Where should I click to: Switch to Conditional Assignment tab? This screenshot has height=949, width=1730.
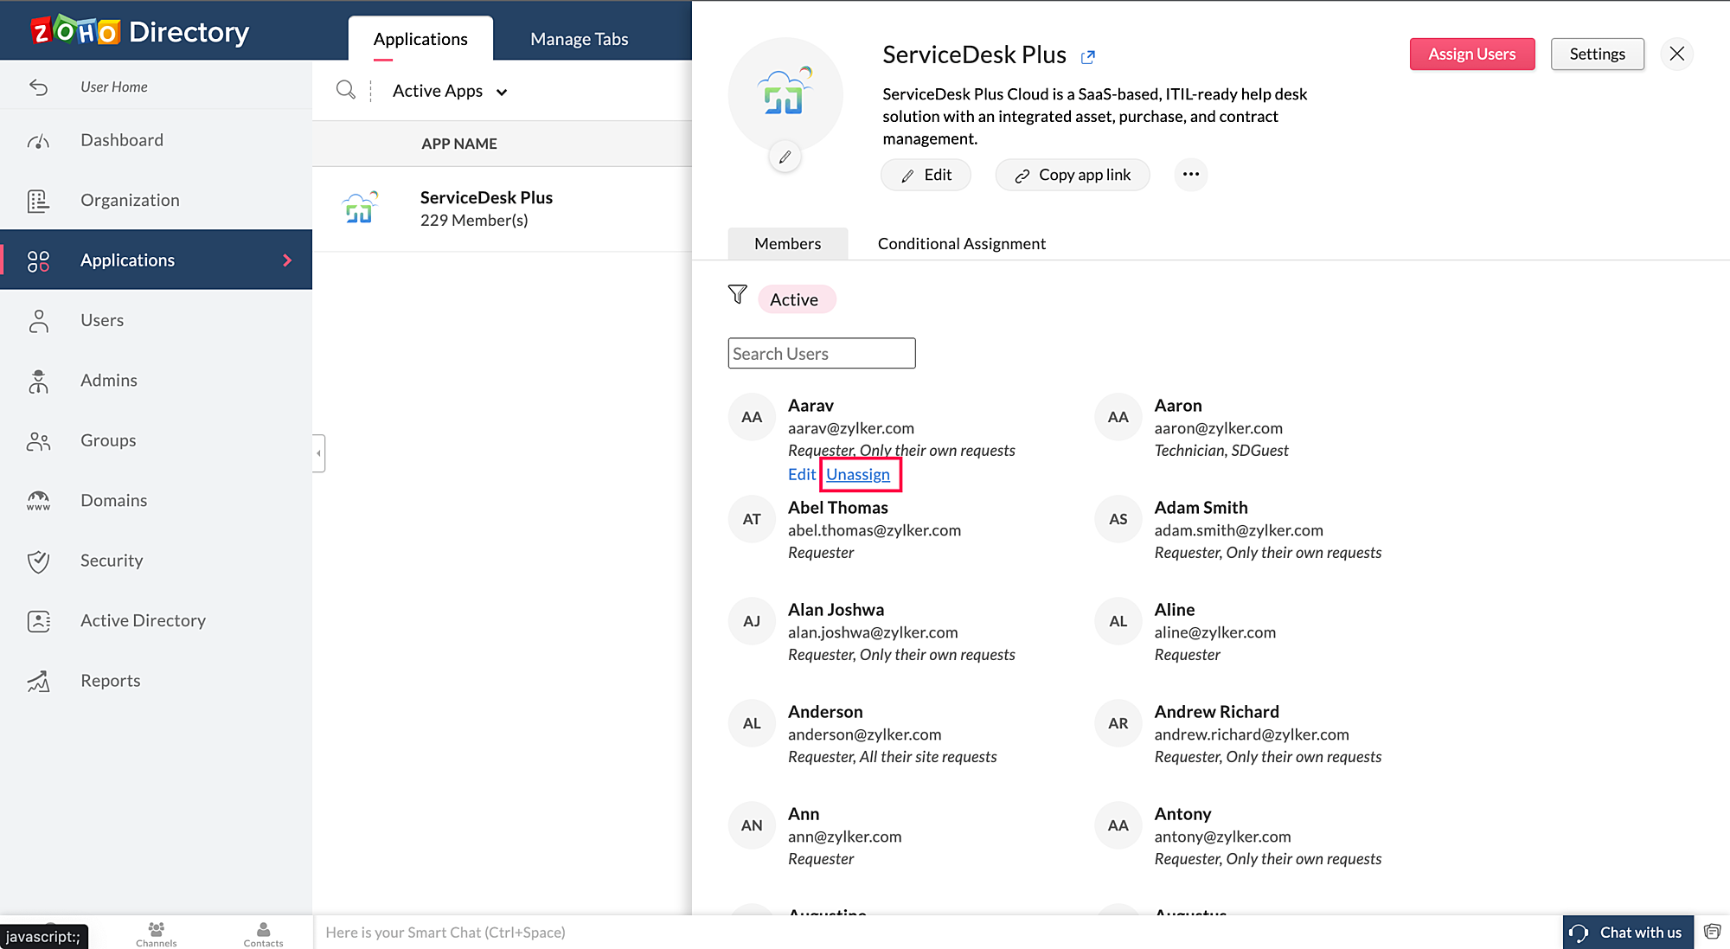(961, 244)
